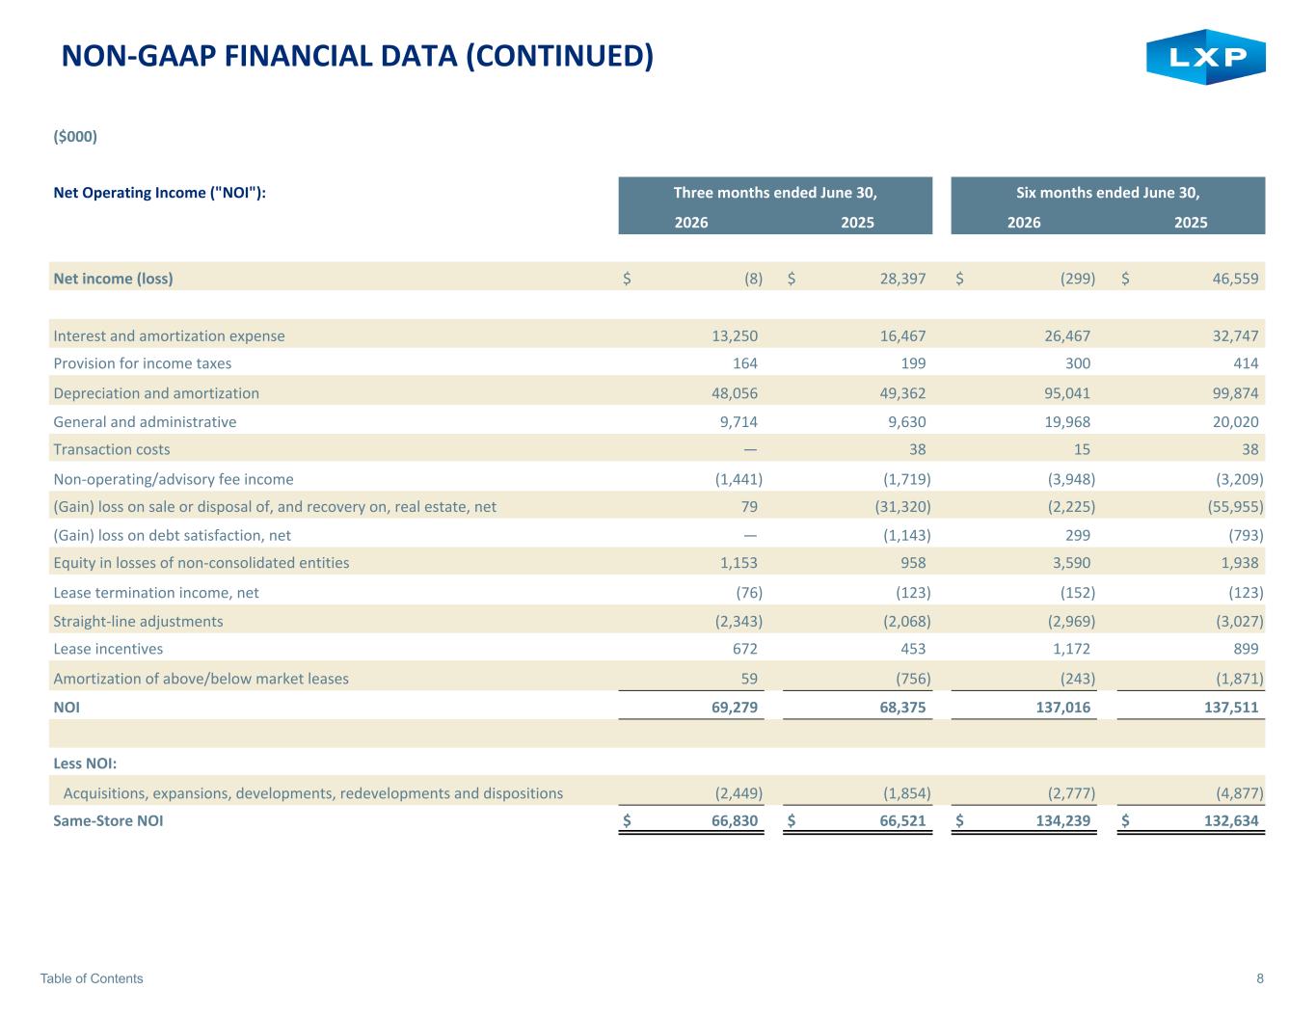Click the income tax value 414

tap(1245, 363)
